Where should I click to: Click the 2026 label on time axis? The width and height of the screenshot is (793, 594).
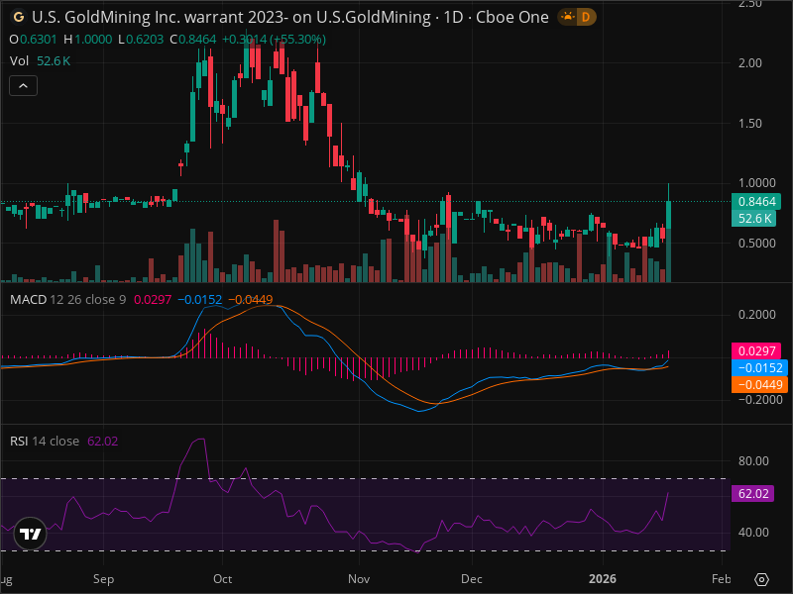tap(603, 579)
